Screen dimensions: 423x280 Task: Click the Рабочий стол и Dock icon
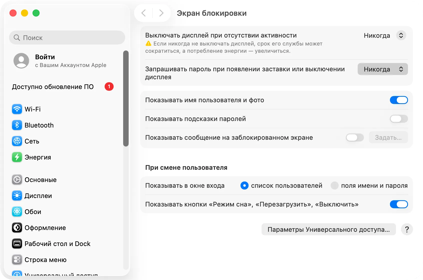click(17, 244)
